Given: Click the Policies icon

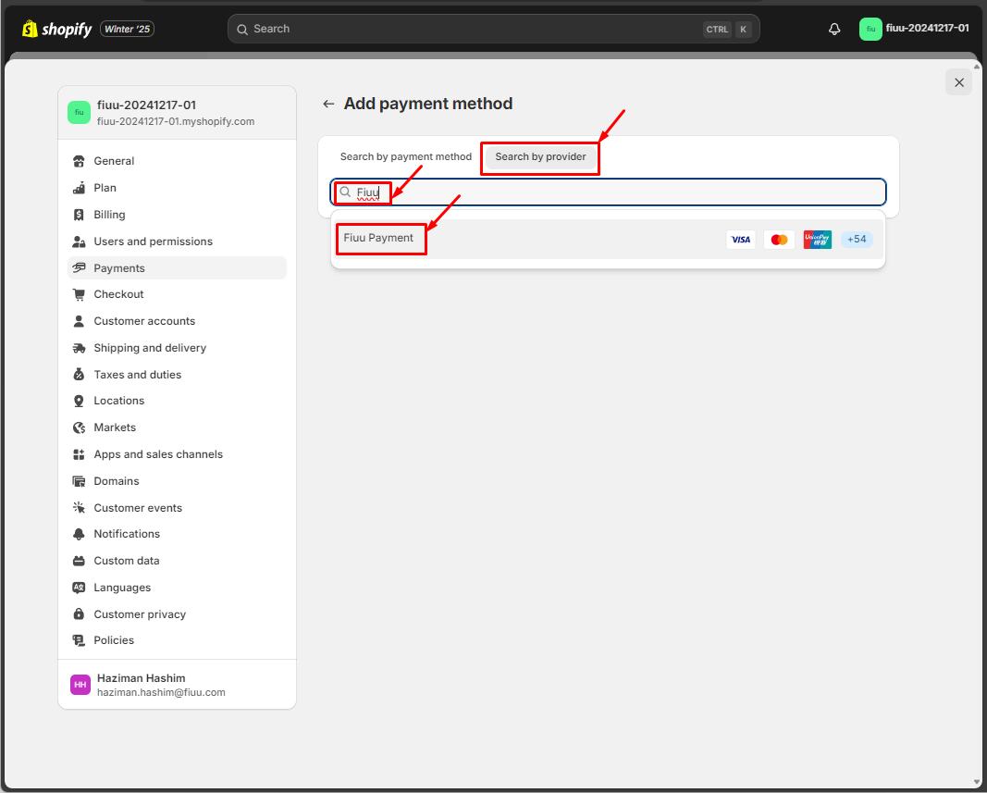Looking at the screenshot, I should pyautogui.click(x=79, y=640).
